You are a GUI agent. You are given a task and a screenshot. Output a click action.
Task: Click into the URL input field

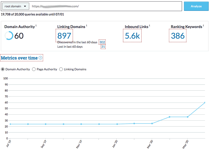[105, 6]
